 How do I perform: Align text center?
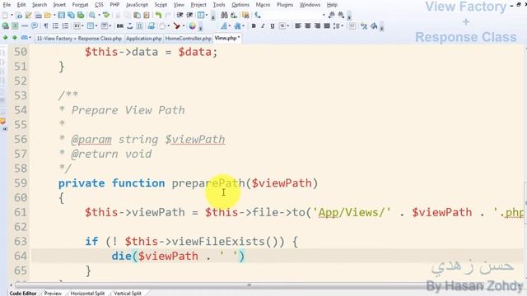click(x=307, y=25)
